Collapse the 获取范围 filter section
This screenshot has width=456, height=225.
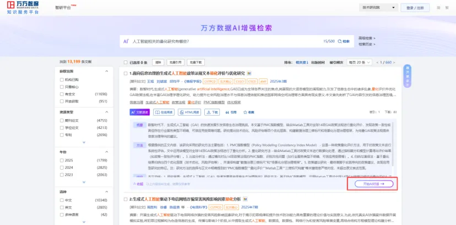click(x=107, y=71)
